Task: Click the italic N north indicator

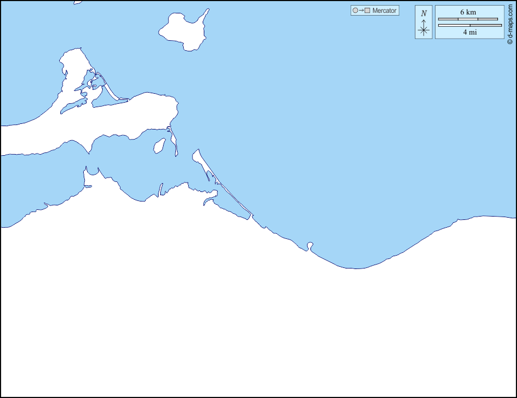Action: pyautogui.click(x=424, y=13)
